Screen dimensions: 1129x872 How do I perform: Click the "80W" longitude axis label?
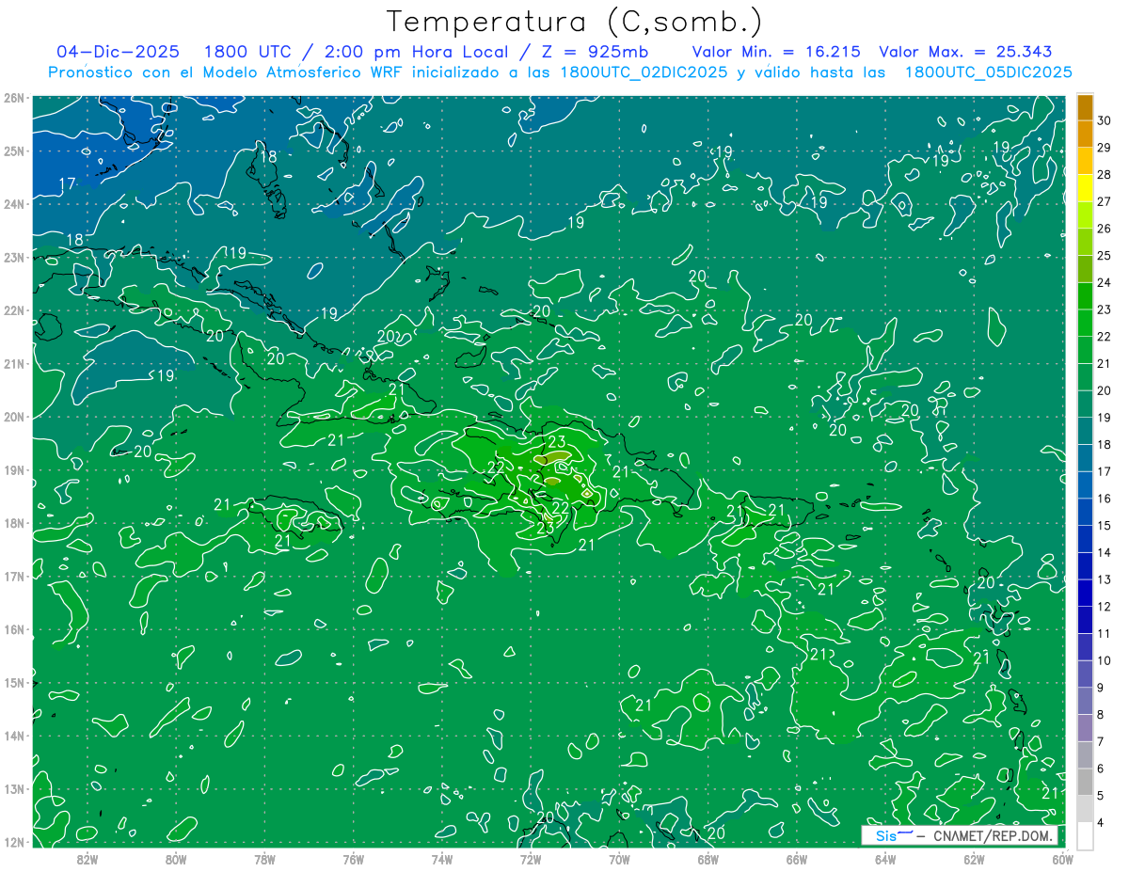[175, 860]
